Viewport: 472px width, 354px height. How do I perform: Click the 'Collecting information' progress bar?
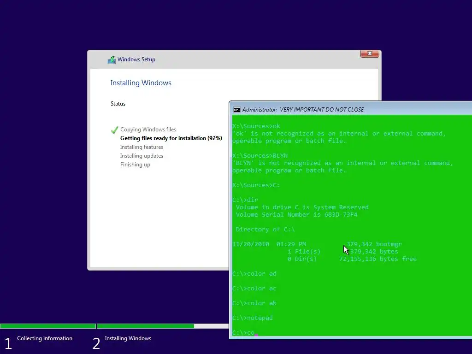[x=48, y=326]
